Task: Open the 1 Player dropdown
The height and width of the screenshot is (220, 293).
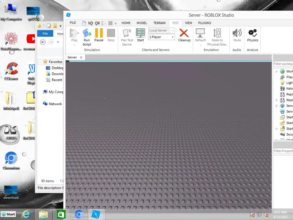Action: (x=161, y=37)
